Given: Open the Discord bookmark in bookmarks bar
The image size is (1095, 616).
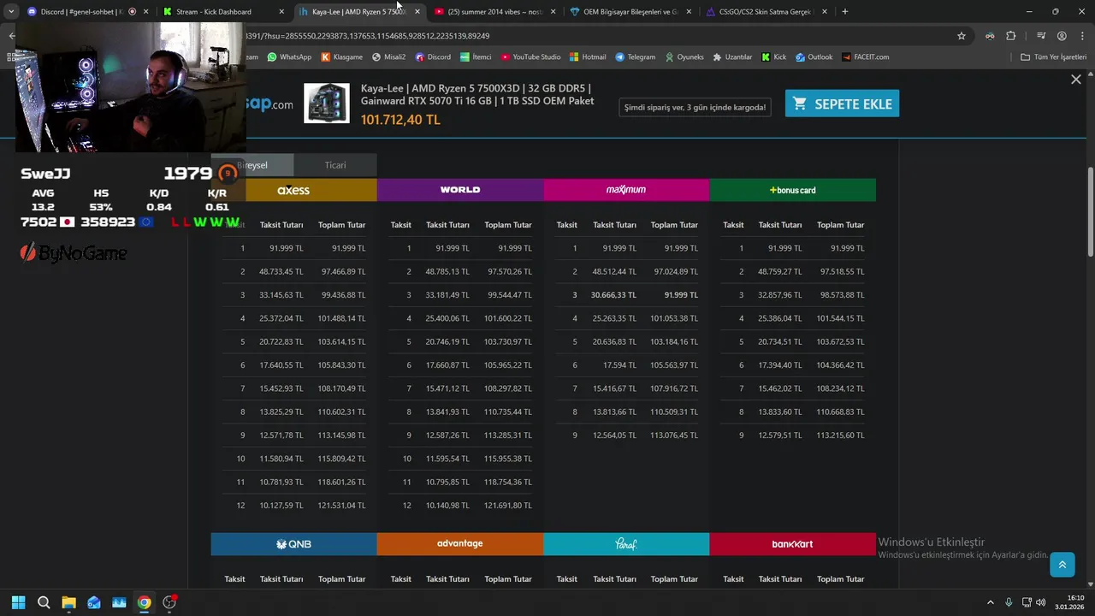Looking at the screenshot, I should pyautogui.click(x=433, y=57).
